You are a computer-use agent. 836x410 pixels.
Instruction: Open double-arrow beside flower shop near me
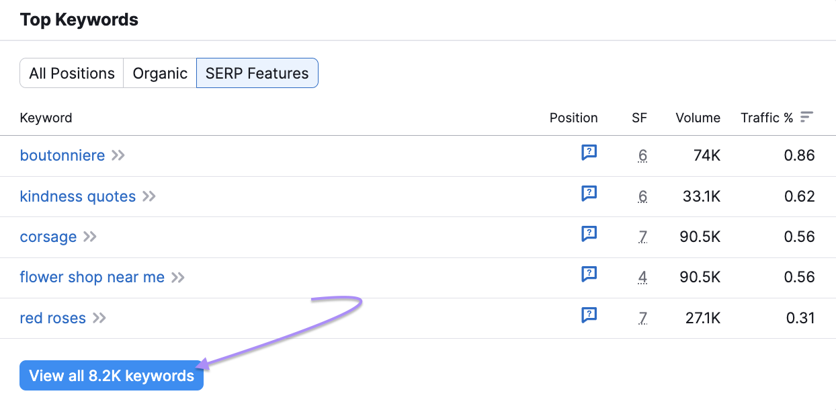[177, 277]
